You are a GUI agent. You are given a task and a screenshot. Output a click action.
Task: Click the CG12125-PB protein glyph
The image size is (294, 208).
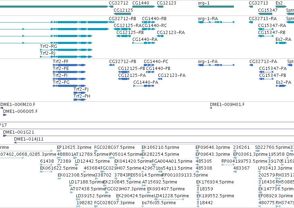click(x=124, y=72)
